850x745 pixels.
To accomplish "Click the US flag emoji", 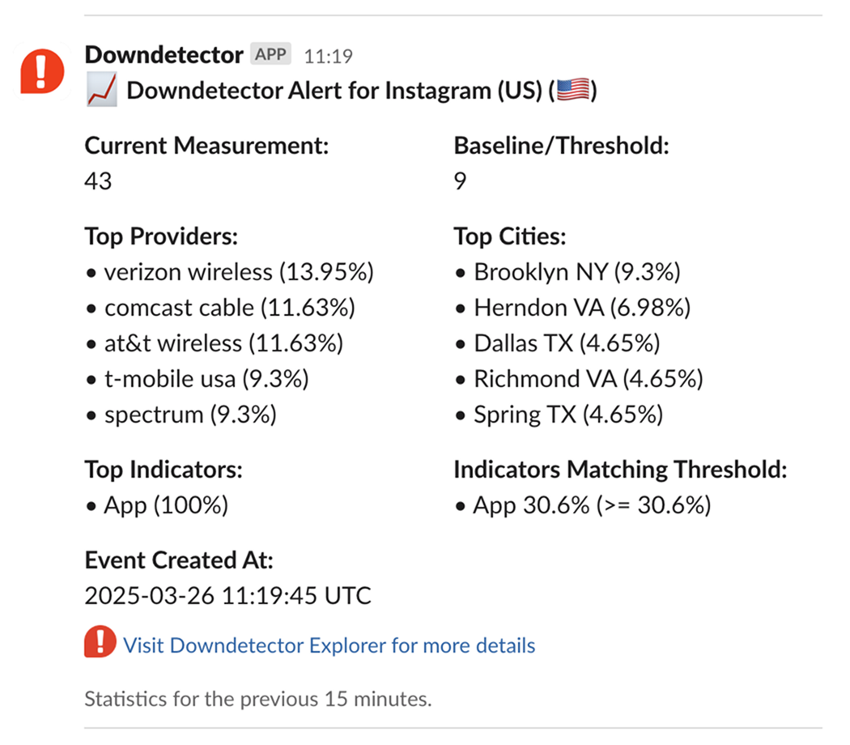I will [573, 91].
